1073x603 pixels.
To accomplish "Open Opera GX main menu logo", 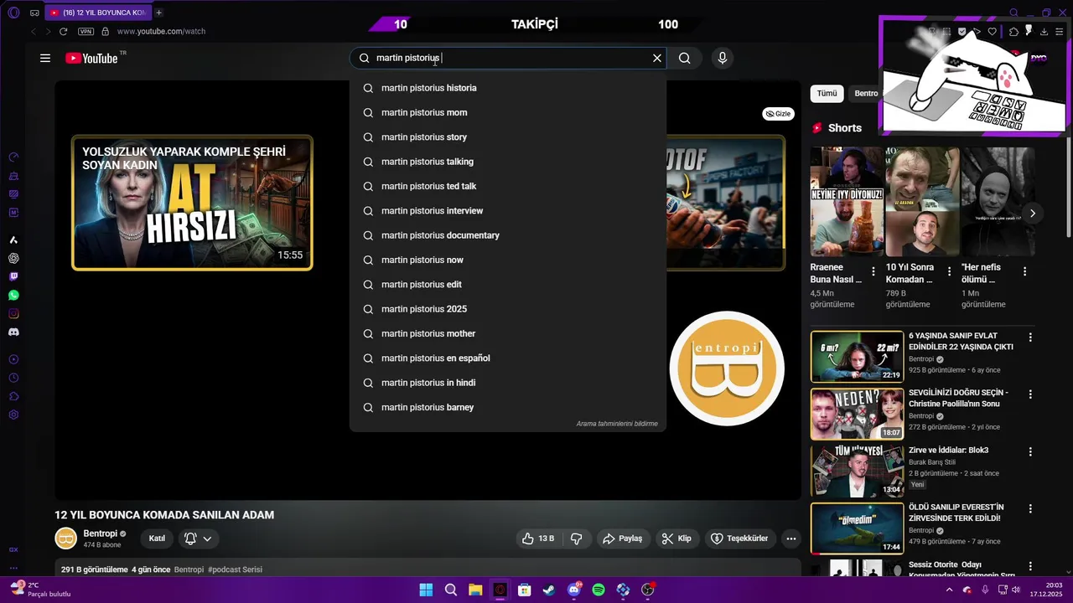I will (13, 13).
